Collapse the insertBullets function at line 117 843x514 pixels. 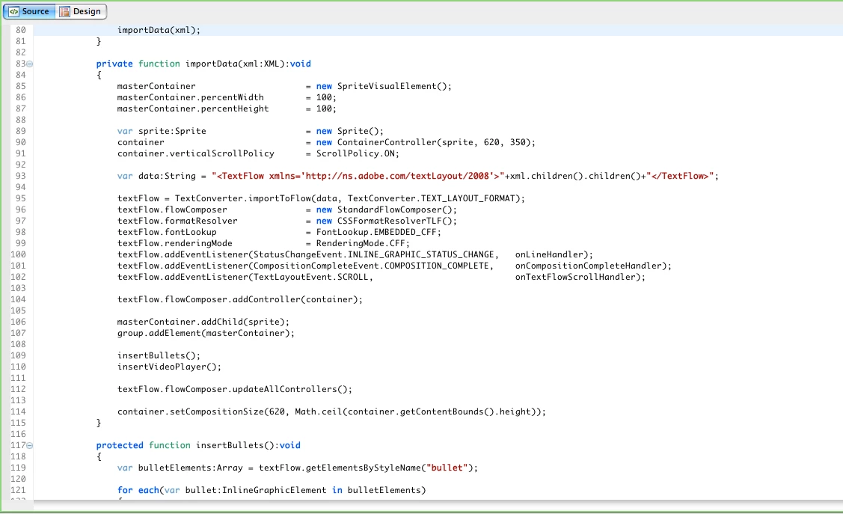pos(30,446)
